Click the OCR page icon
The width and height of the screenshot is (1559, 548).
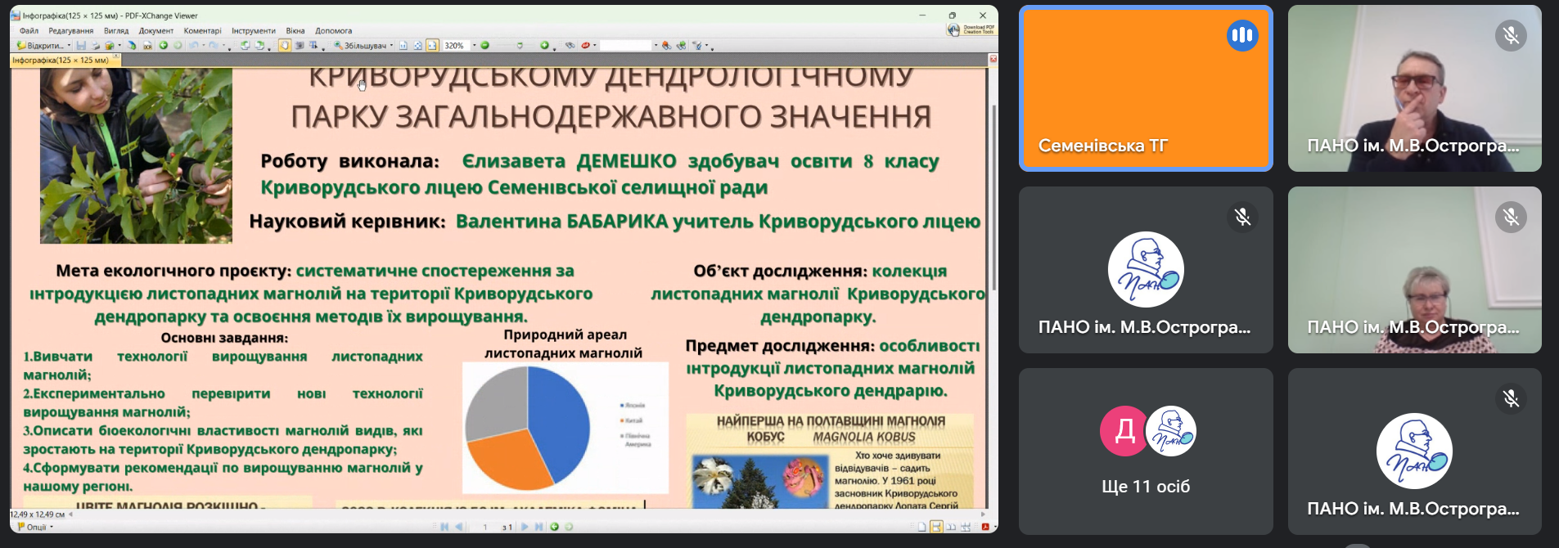[x=147, y=46]
